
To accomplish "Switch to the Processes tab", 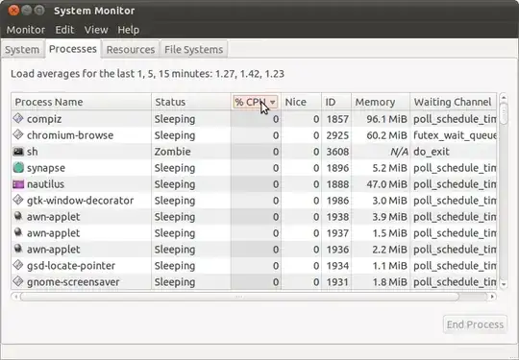I will click(73, 49).
